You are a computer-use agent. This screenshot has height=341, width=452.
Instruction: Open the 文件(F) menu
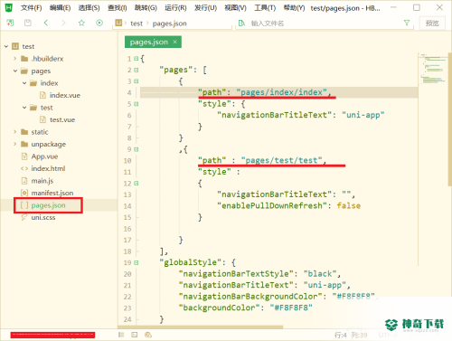pyautogui.click(x=31, y=7)
